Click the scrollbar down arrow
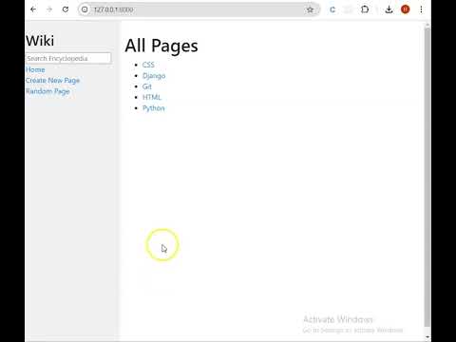456x342 pixels. [x=427, y=337]
